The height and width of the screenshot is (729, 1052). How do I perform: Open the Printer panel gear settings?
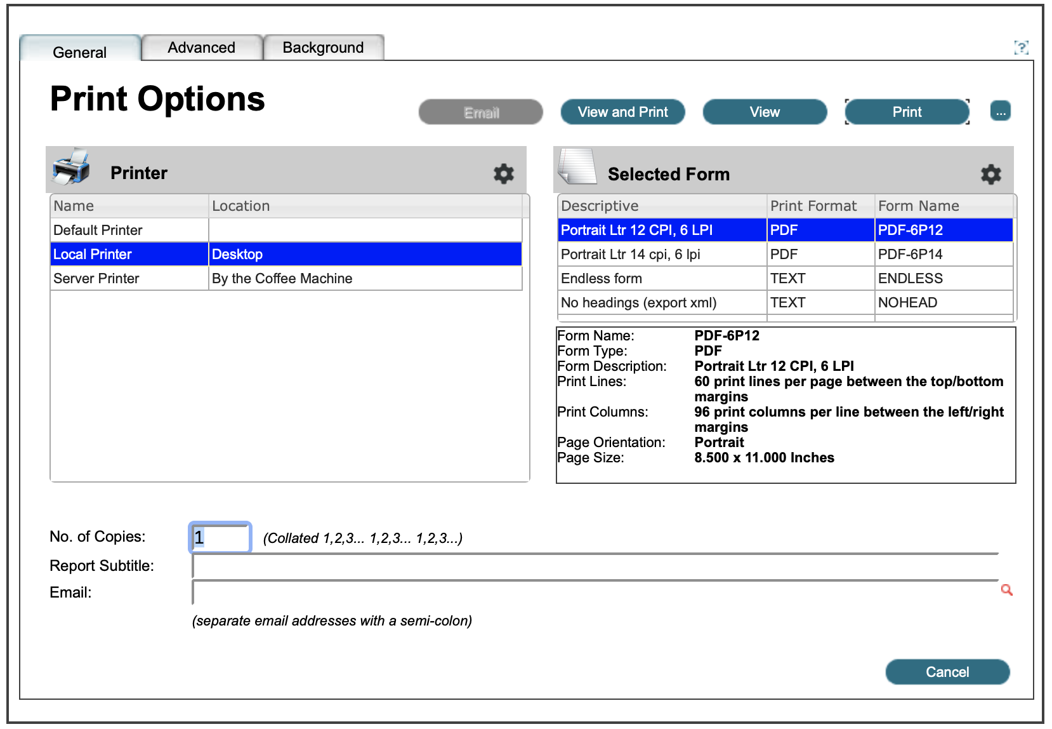pyautogui.click(x=504, y=173)
